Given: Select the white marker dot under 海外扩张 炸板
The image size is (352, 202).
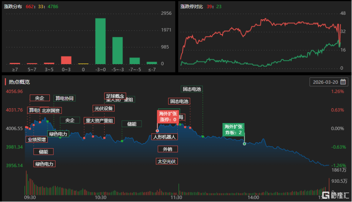Looking at the screenshot, I should pos(244,144).
